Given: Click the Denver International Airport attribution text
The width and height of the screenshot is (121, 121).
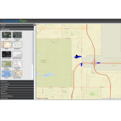Looking at the screenshot, I should [112, 98].
